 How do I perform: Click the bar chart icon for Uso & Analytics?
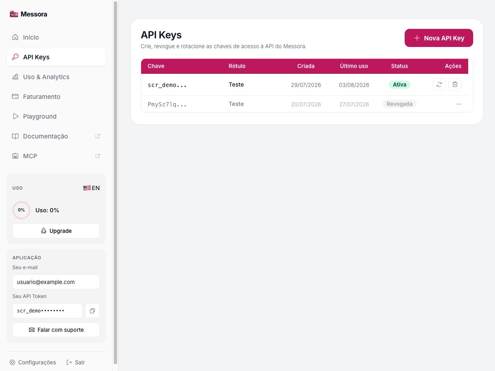tap(15, 77)
